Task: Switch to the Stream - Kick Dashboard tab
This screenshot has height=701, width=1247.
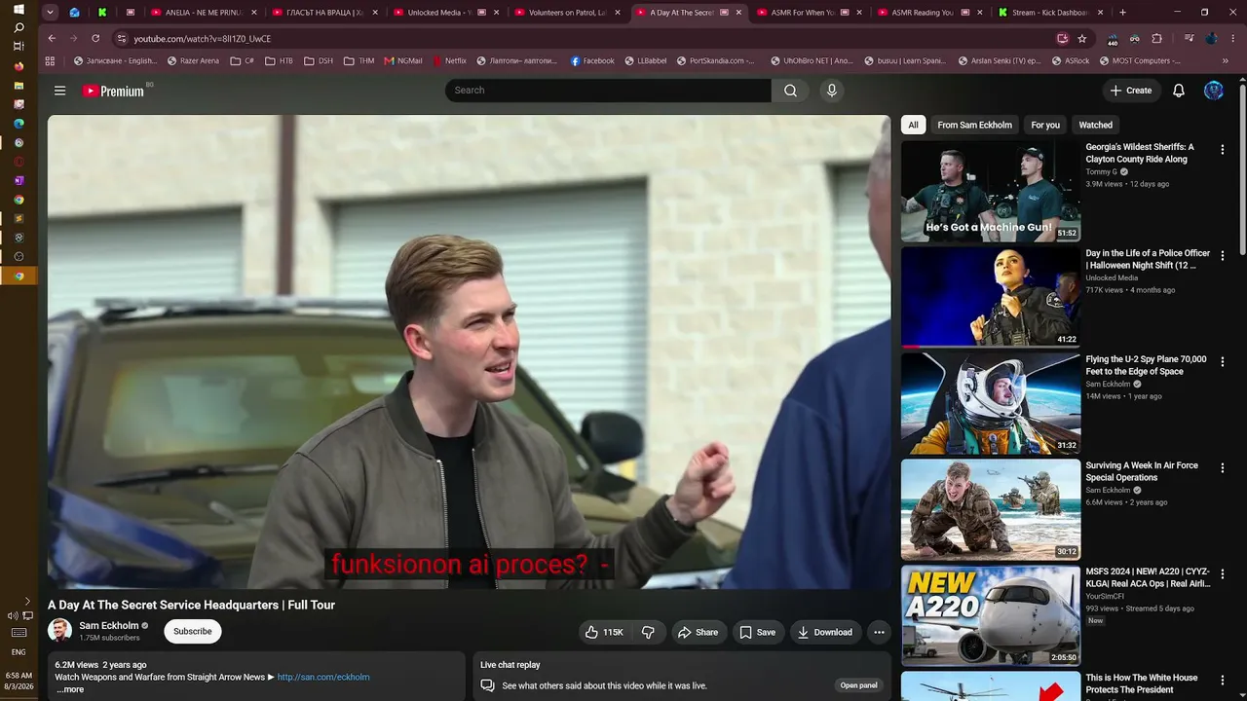Action: [1050, 13]
